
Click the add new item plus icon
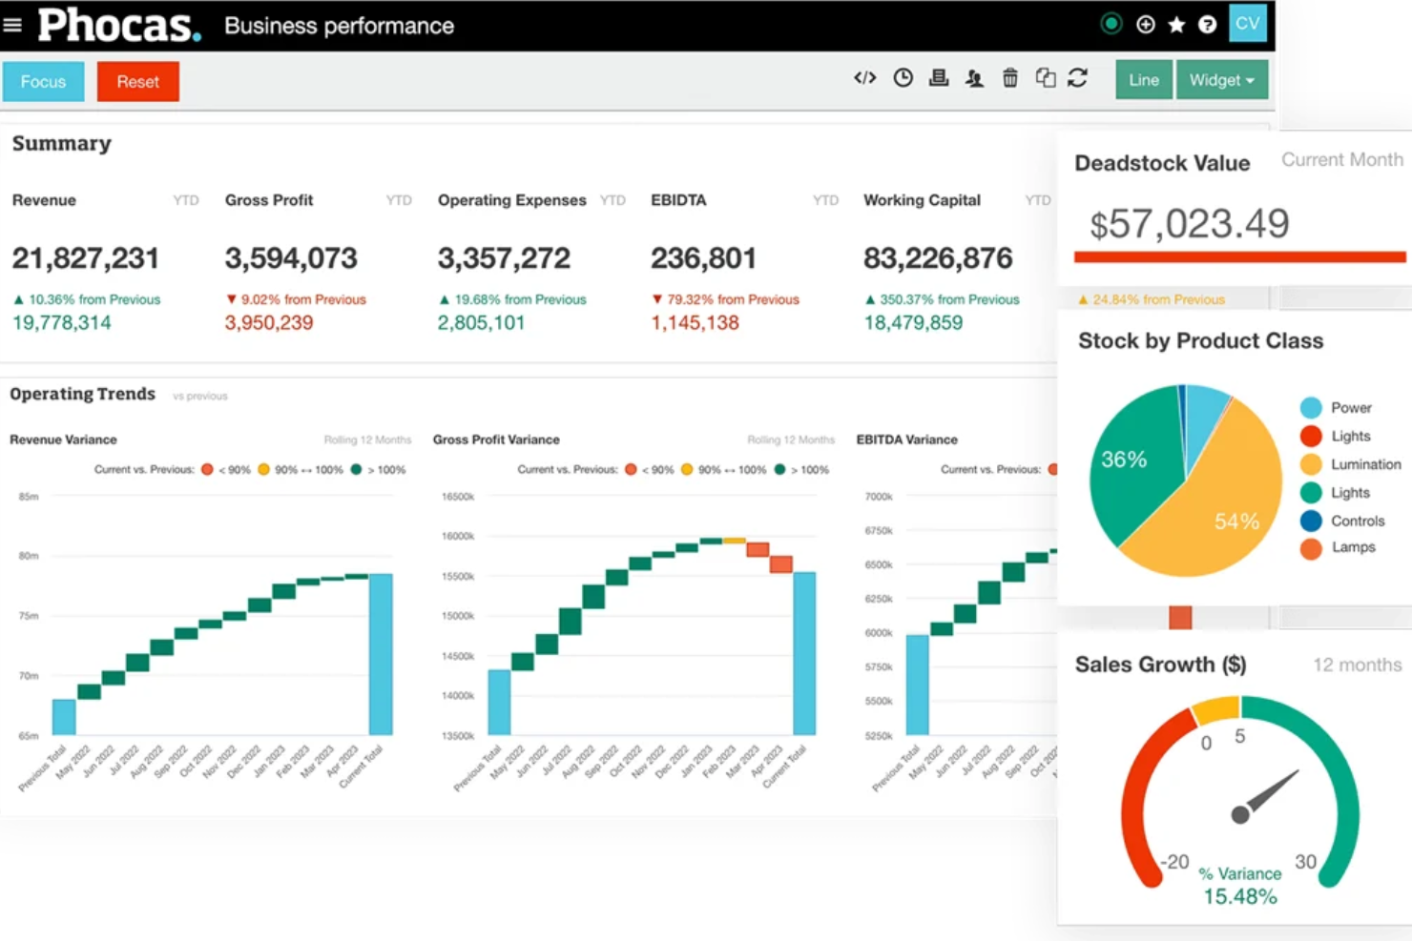1145,24
